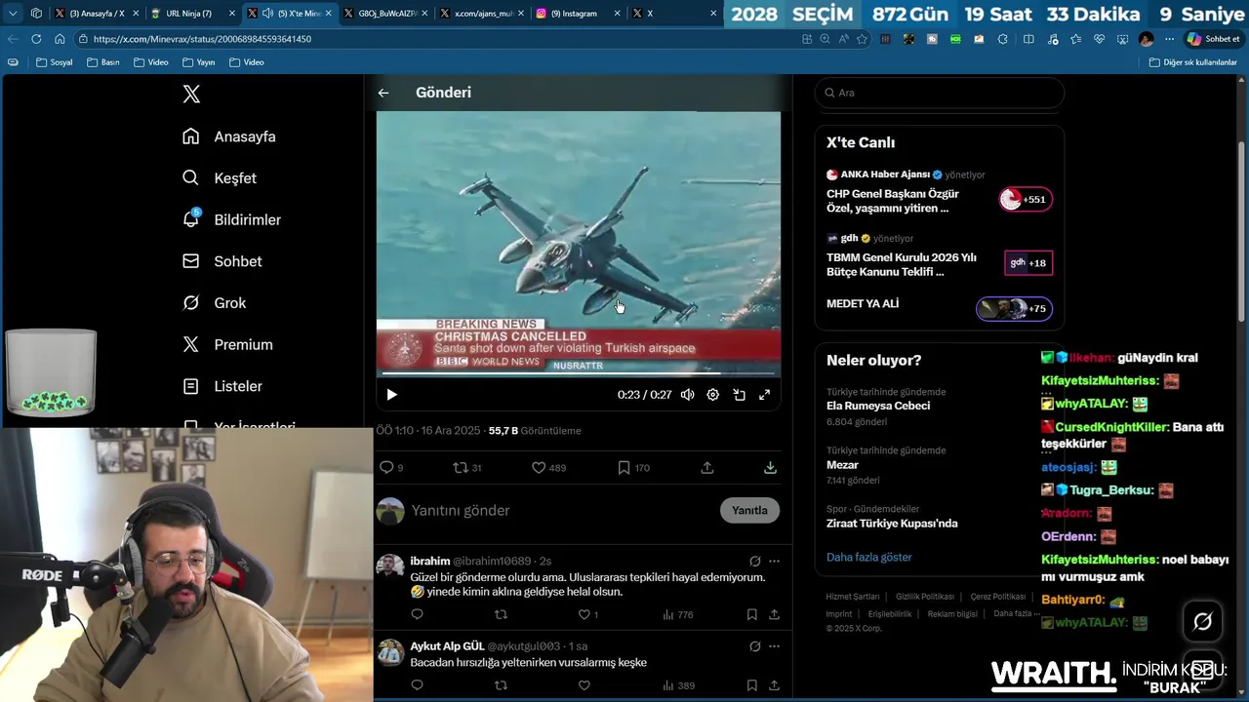This screenshot has width=1249, height=702.
Task: Click the download icon on the main post
Action: (x=770, y=468)
